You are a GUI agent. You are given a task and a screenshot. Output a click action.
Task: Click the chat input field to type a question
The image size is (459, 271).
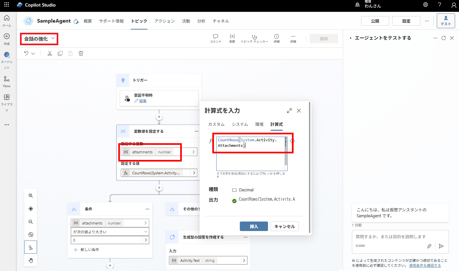click(390, 238)
